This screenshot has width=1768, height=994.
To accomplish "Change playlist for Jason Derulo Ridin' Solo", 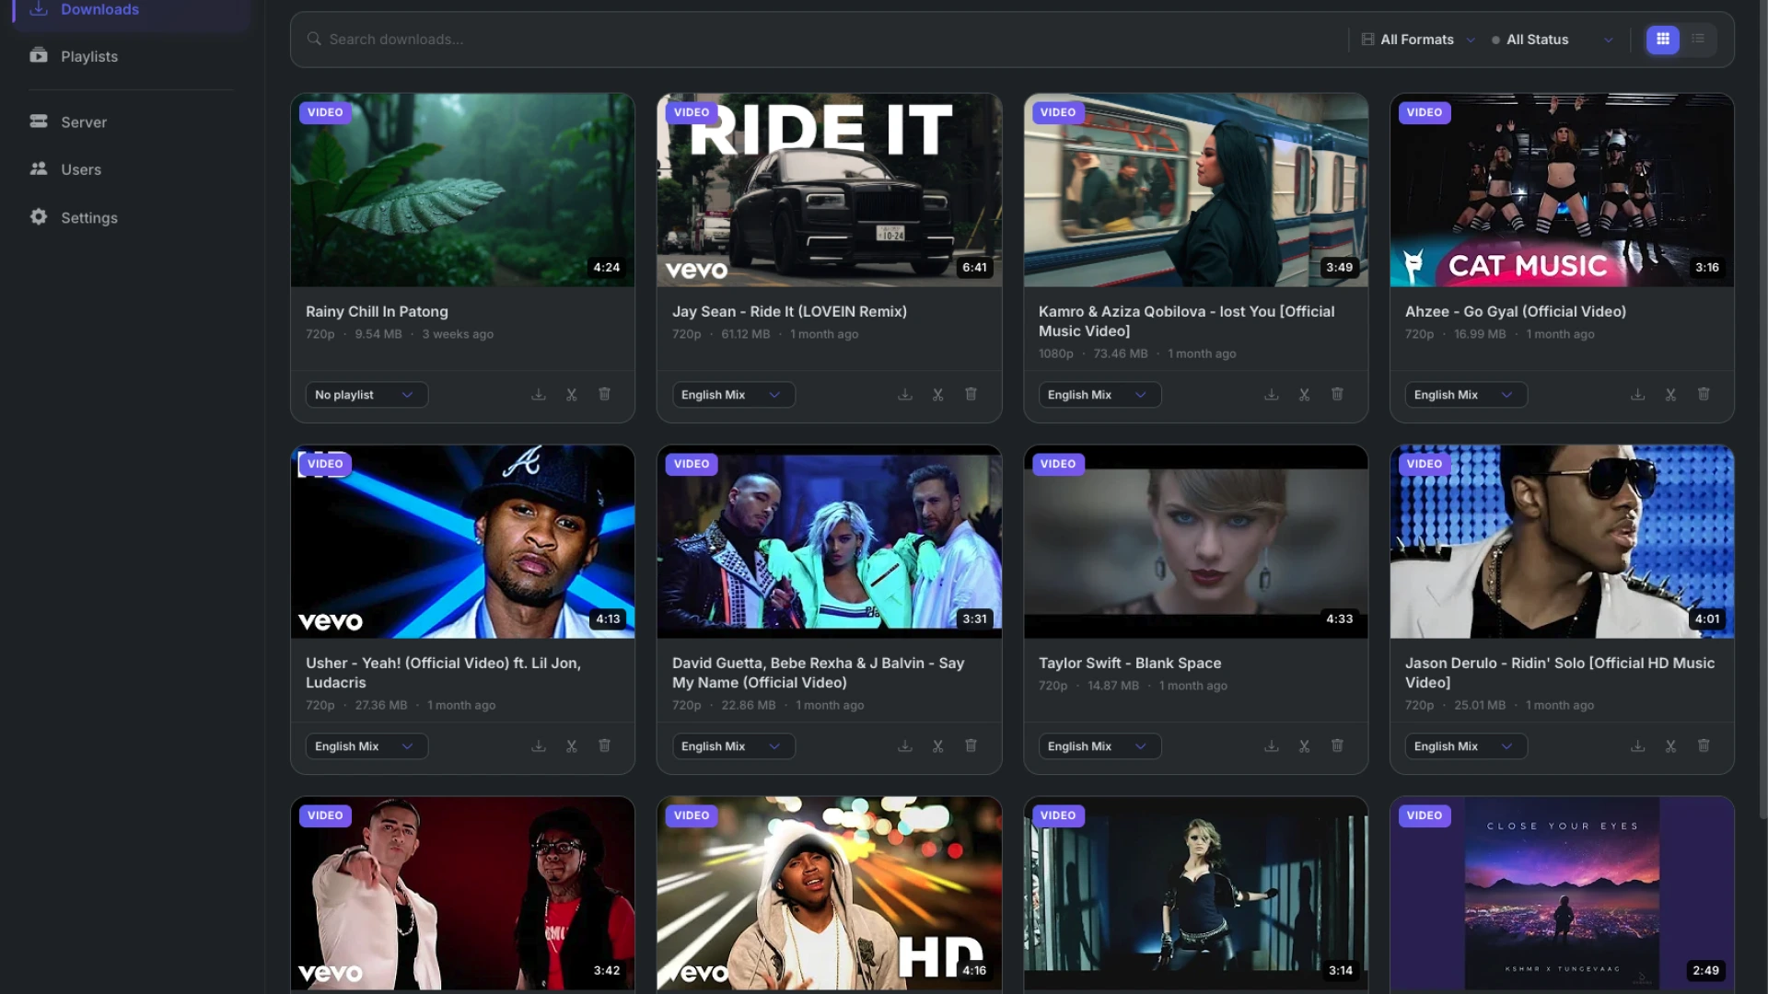I will point(1466,746).
